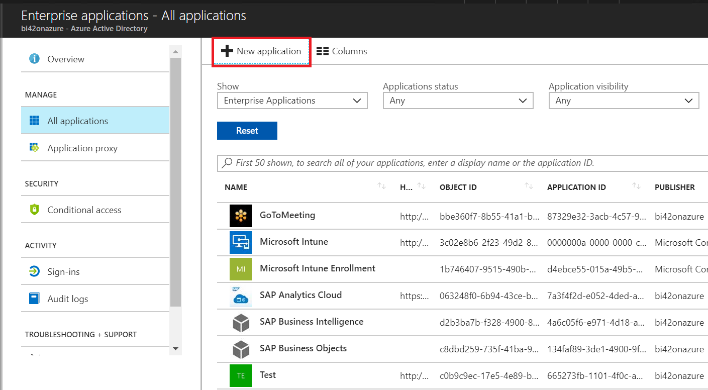Open the Columns chooser

342,51
